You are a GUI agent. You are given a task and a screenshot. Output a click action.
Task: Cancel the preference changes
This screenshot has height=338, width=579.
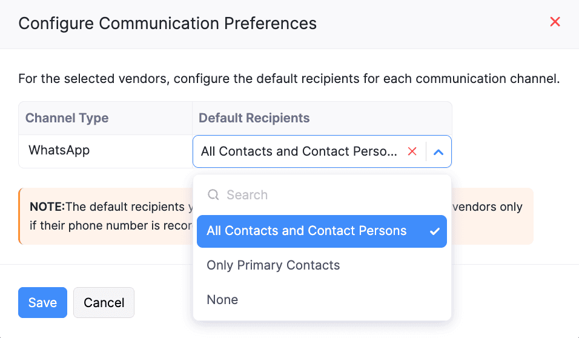coord(104,303)
